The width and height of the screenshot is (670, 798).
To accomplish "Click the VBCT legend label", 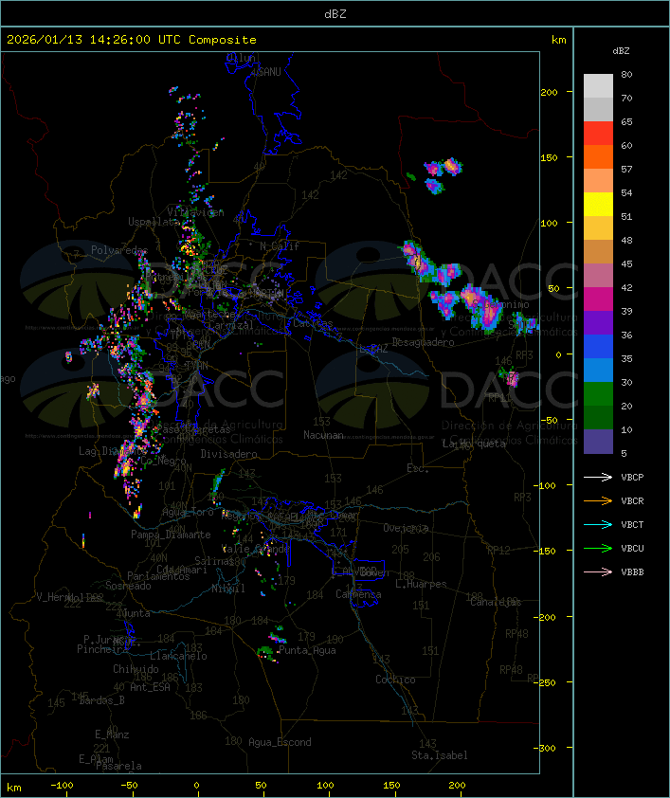I will [632, 525].
